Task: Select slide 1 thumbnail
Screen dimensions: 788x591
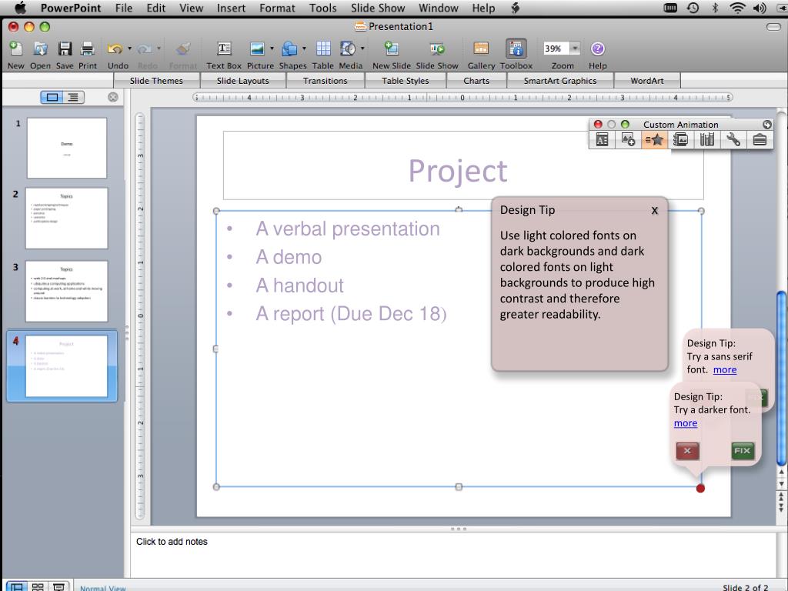Action: click(x=67, y=148)
